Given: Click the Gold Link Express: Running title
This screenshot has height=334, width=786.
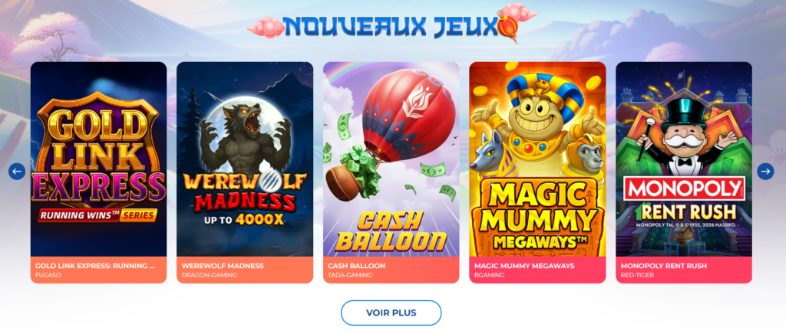Looking at the screenshot, I should click(x=94, y=266).
